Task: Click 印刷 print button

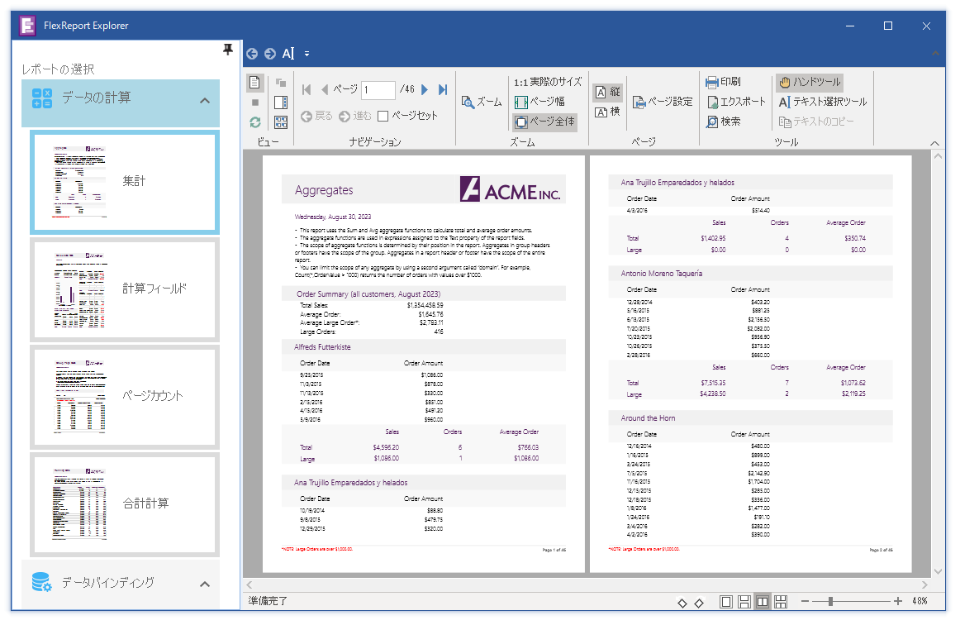Action: (x=723, y=82)
